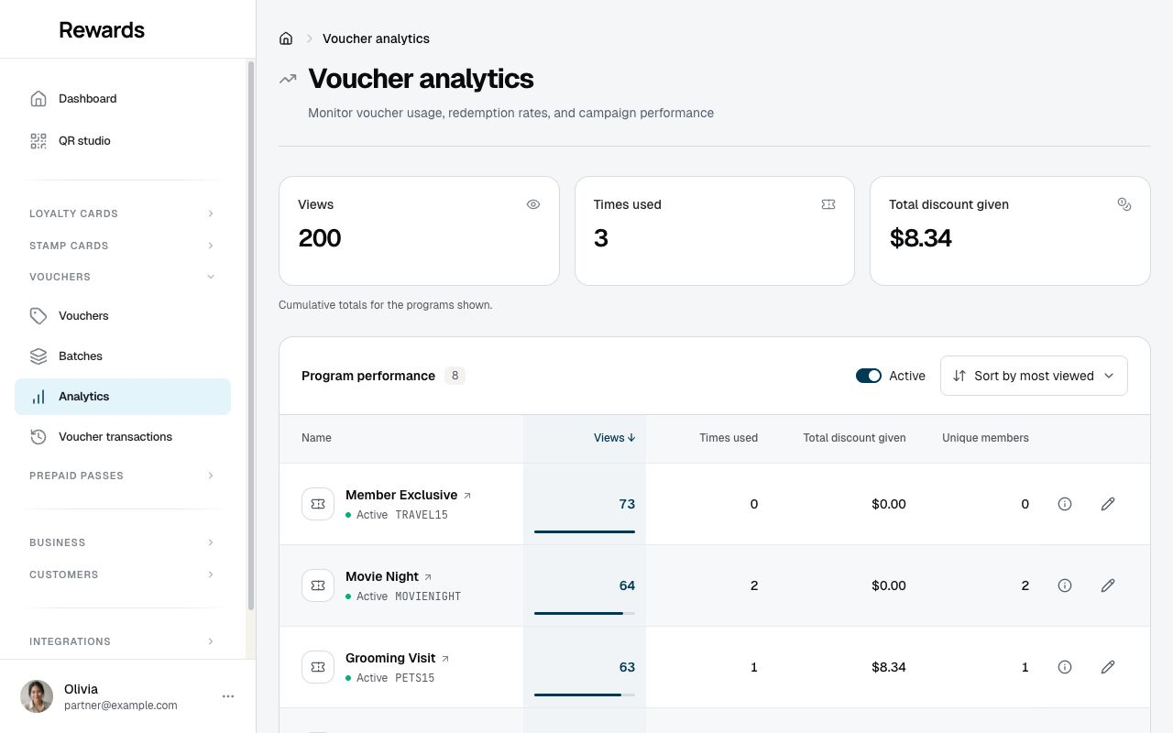This screenshot has height=733, width=1173.
Task: Click the Grooming Visit voucher ticket icon
Action: click(x=318, y=667)
